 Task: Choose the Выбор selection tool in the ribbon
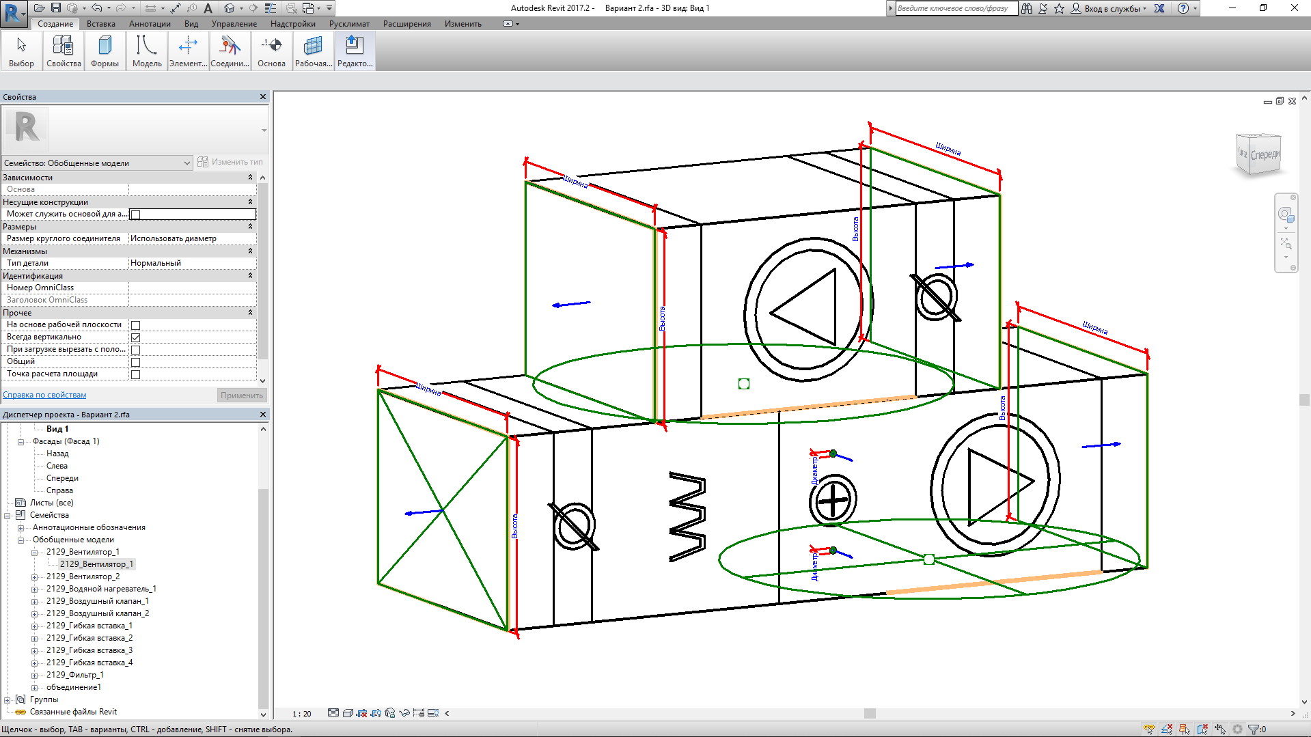pyautogui.click(x=21, y=51)
